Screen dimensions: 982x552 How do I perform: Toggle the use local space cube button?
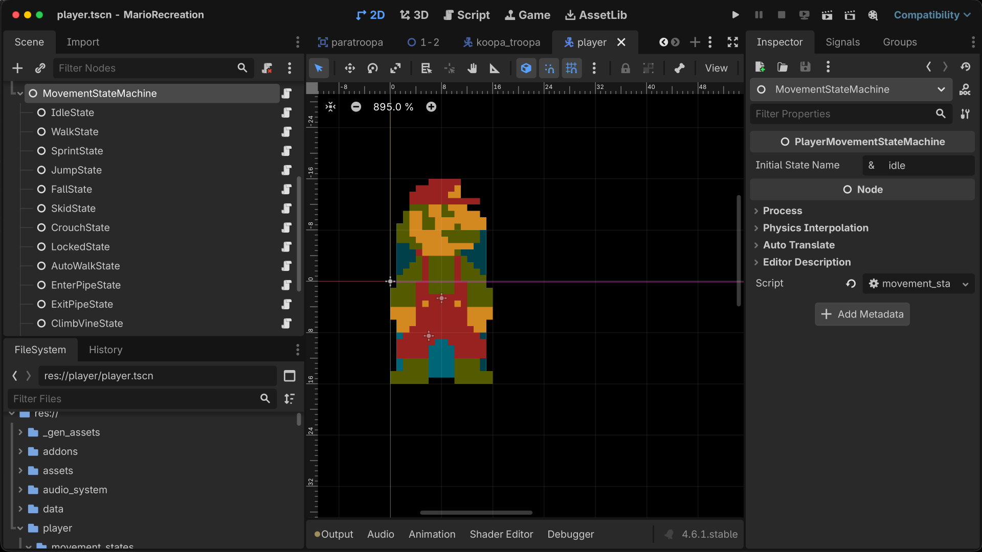[x=526, y=68]
